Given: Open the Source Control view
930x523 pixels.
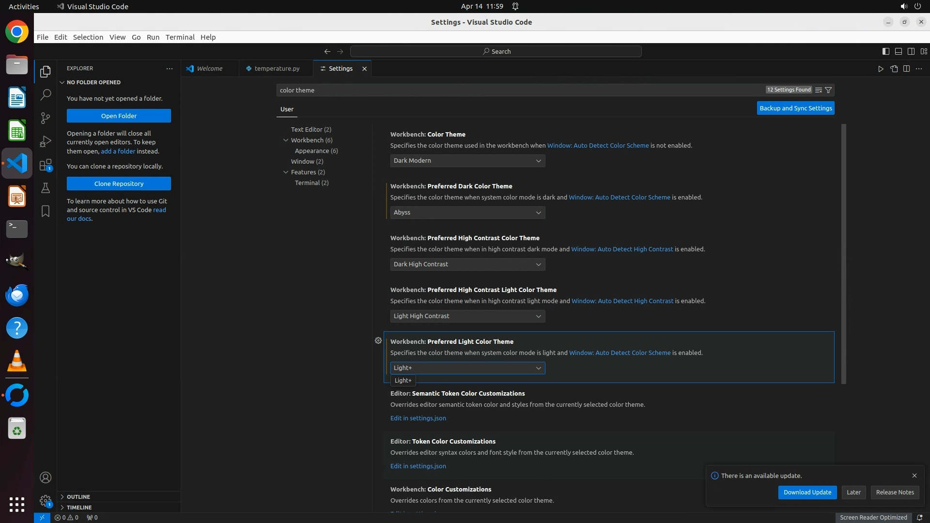Looking at the screenshot, I should 46,118.
